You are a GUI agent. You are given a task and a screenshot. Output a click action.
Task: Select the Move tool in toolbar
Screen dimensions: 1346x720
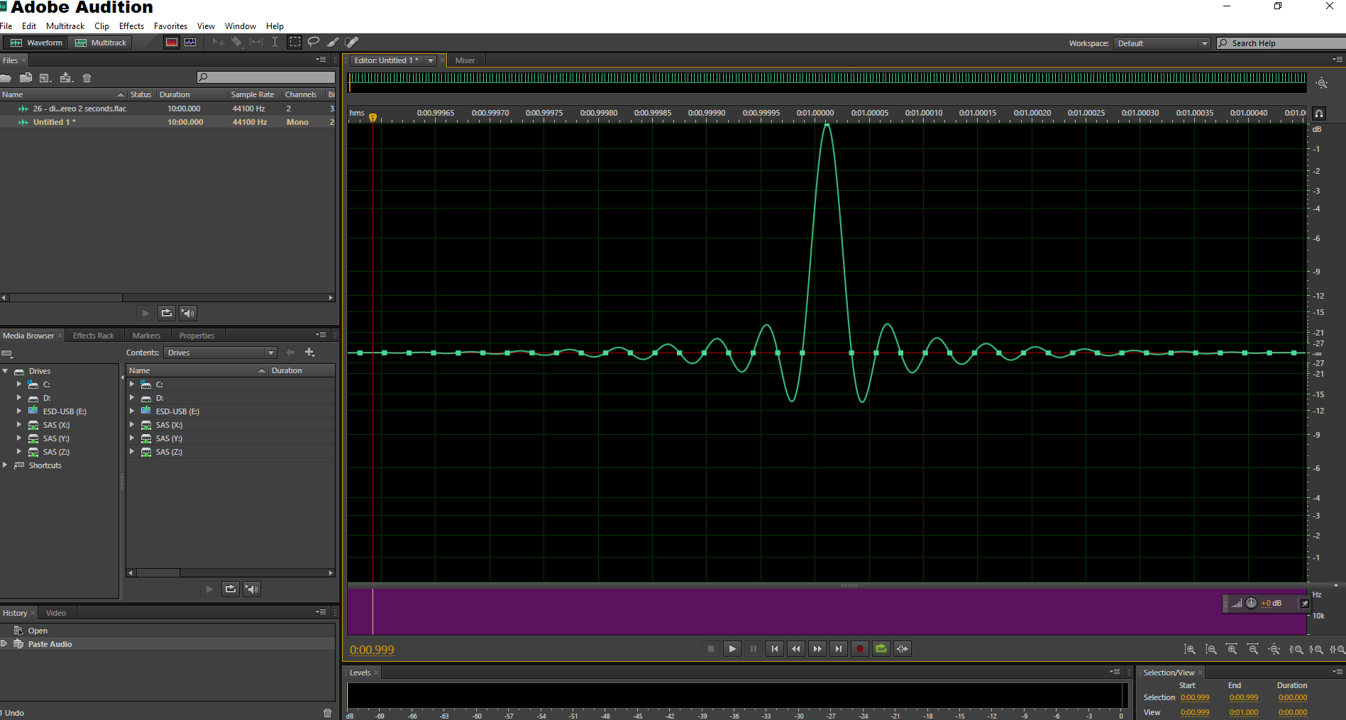click(x=219, y=43)
